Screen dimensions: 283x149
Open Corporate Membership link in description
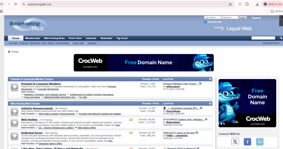point(48,89)
